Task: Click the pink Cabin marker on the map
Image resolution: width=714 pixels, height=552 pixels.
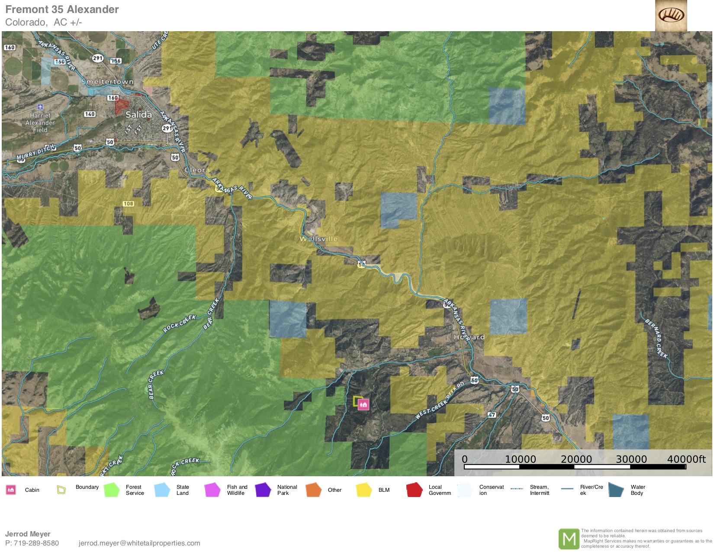Action: [x=363, y=404]
